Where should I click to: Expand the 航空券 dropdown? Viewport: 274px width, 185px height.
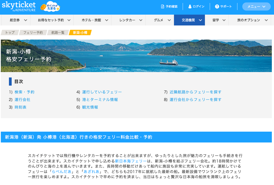click(x=18, y=20)
